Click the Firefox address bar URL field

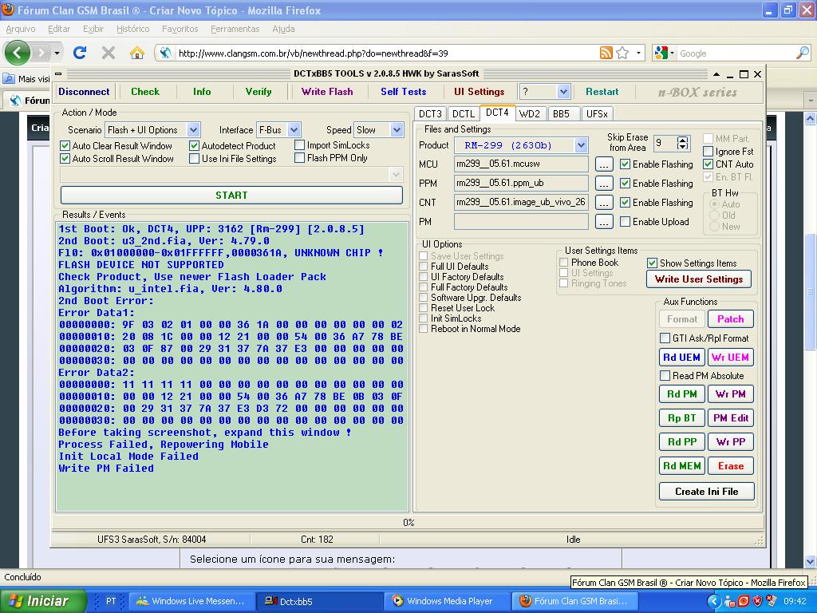[385, 53]
